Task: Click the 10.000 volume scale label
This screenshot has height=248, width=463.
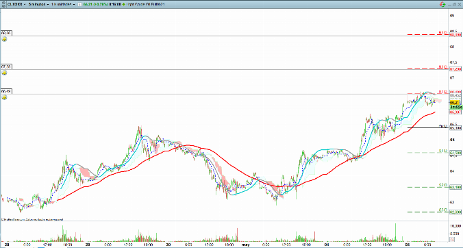Action: [456, 226]
